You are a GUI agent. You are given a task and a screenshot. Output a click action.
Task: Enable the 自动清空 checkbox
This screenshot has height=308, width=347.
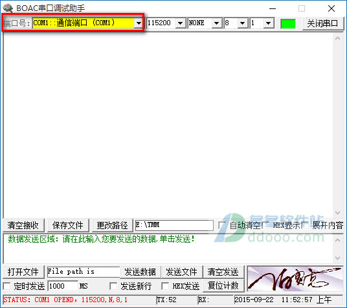221,225
